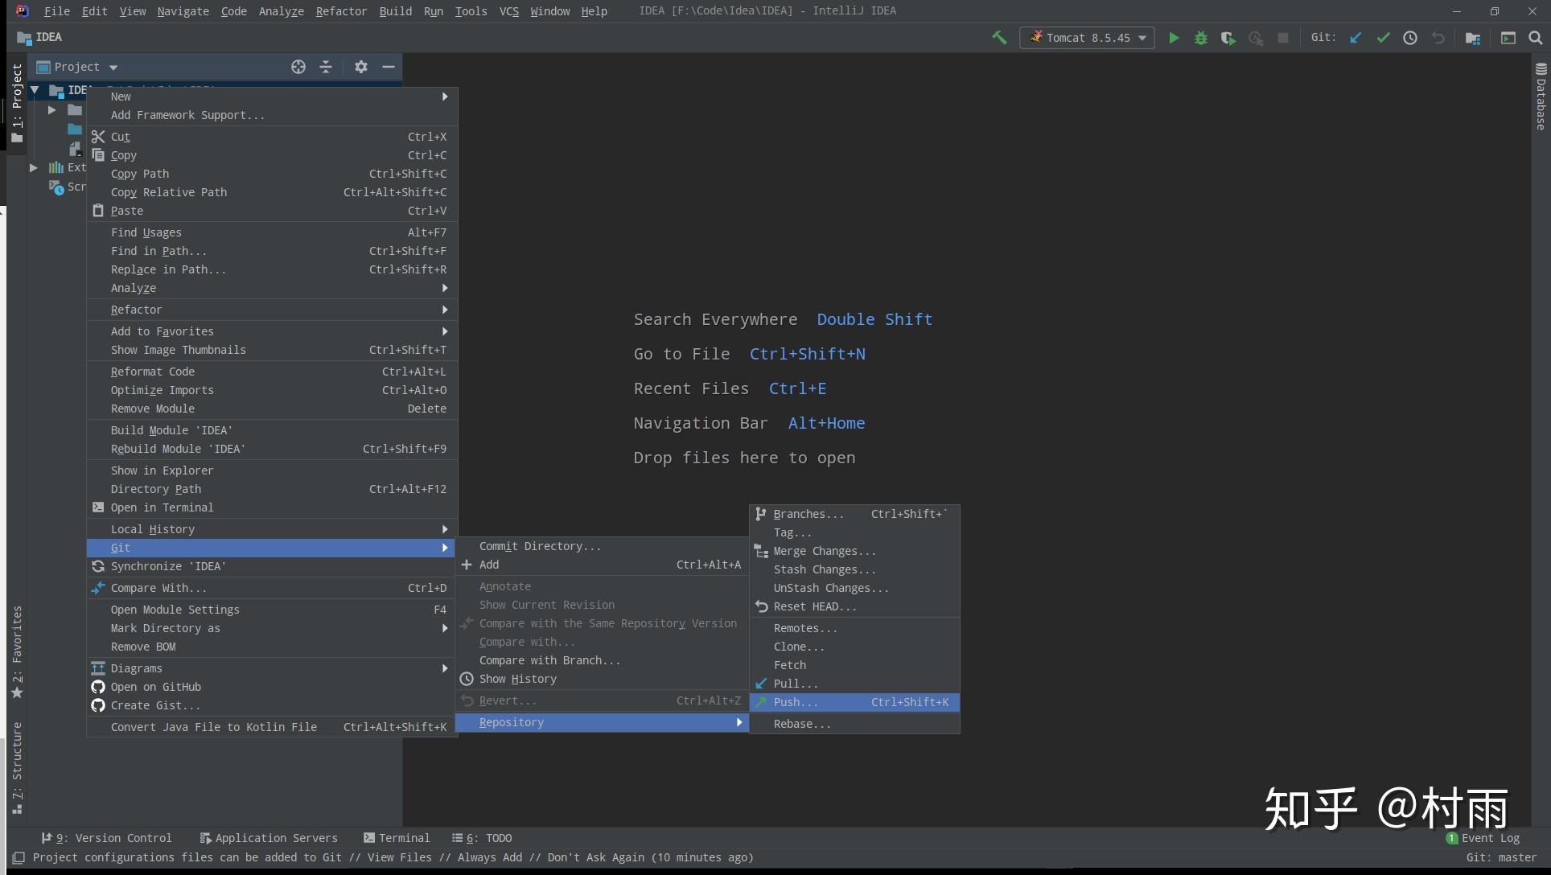Run with Coverage using shield icon
The width and height of the screenshot is (1551, 875).
(1228, 38)
